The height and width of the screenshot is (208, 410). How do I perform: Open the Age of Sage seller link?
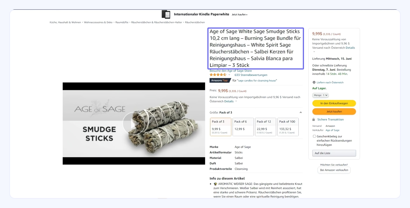(x=332, y=130)
